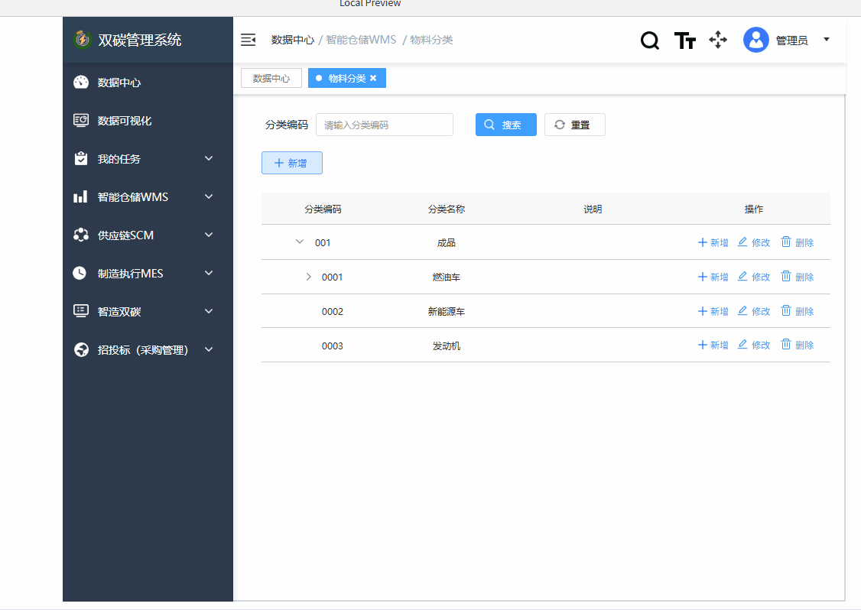Click the 新增 add button
This screenshot has height=610, width=861.
tap(291, 163)
